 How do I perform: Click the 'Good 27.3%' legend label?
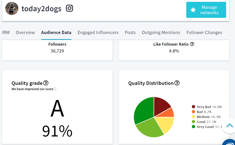pyautogui.click(x=206, y=122)
